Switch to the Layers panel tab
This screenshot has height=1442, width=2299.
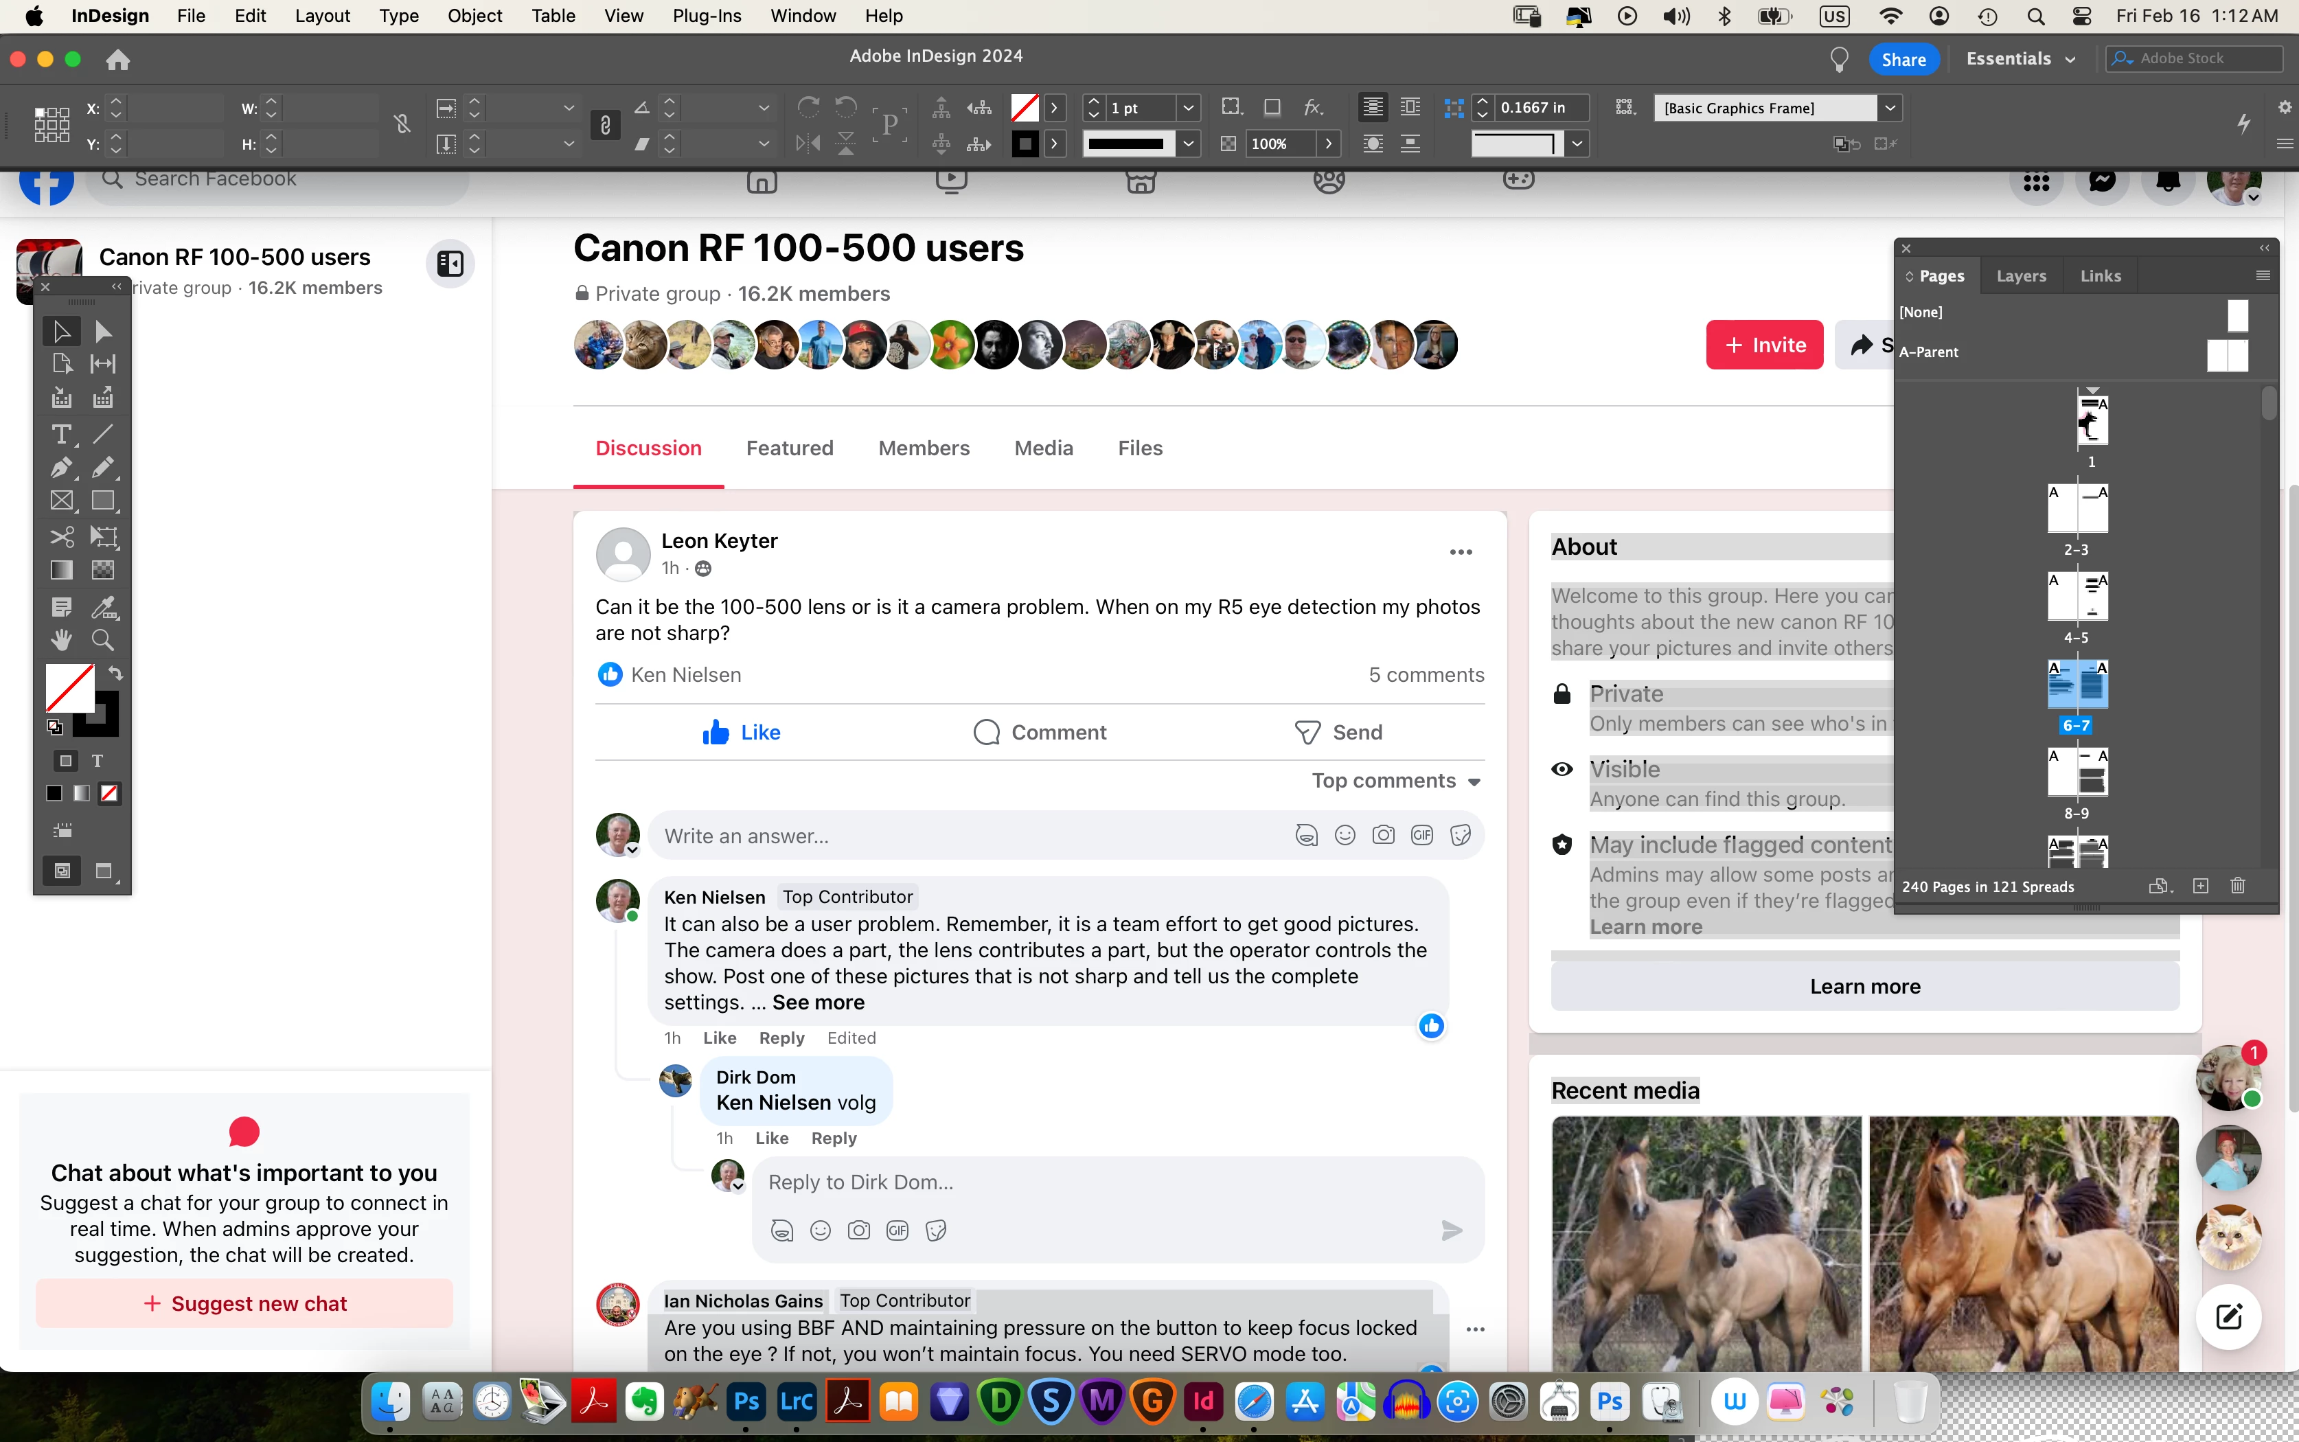pos(2021,275)
